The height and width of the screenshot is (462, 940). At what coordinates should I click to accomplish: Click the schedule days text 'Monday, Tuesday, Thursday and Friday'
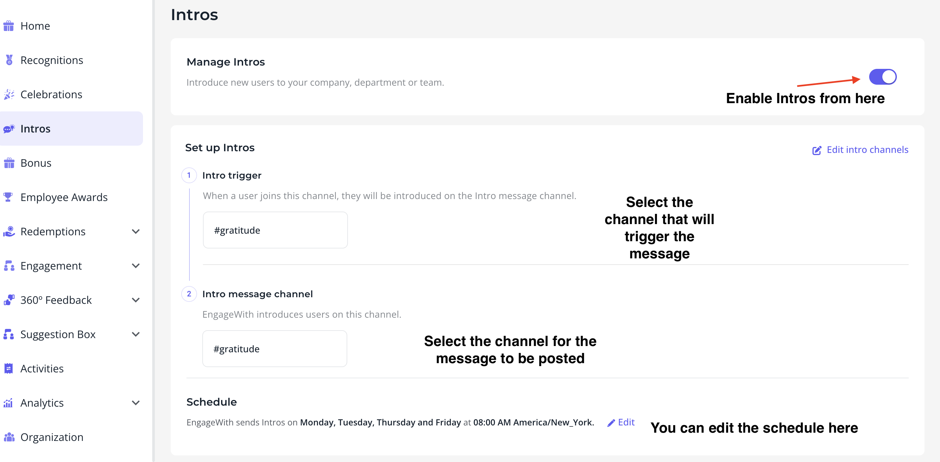pos(380,422)
